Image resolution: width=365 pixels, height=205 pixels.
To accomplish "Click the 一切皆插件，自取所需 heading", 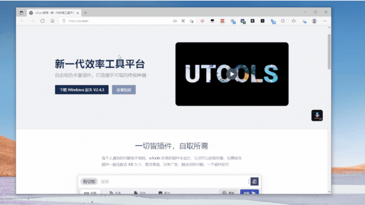I will 172,146.
